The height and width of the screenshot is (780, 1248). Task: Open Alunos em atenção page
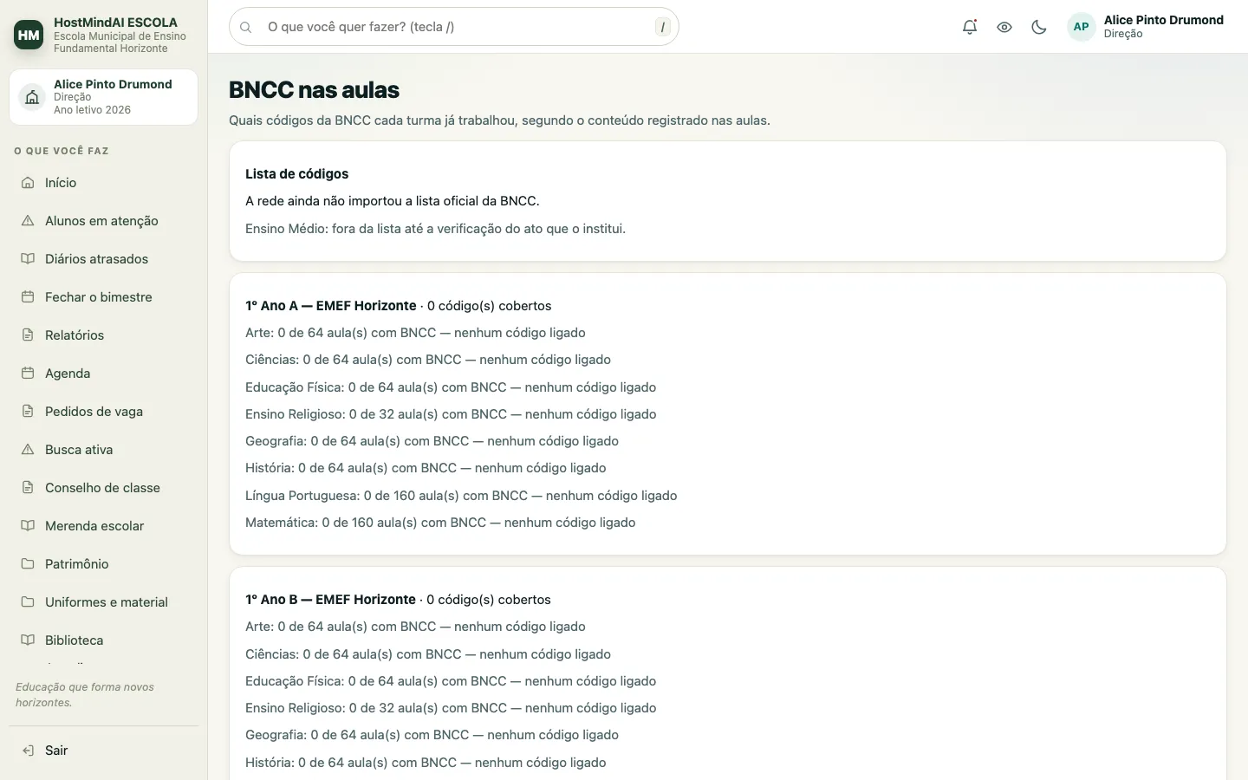(103, 221)
